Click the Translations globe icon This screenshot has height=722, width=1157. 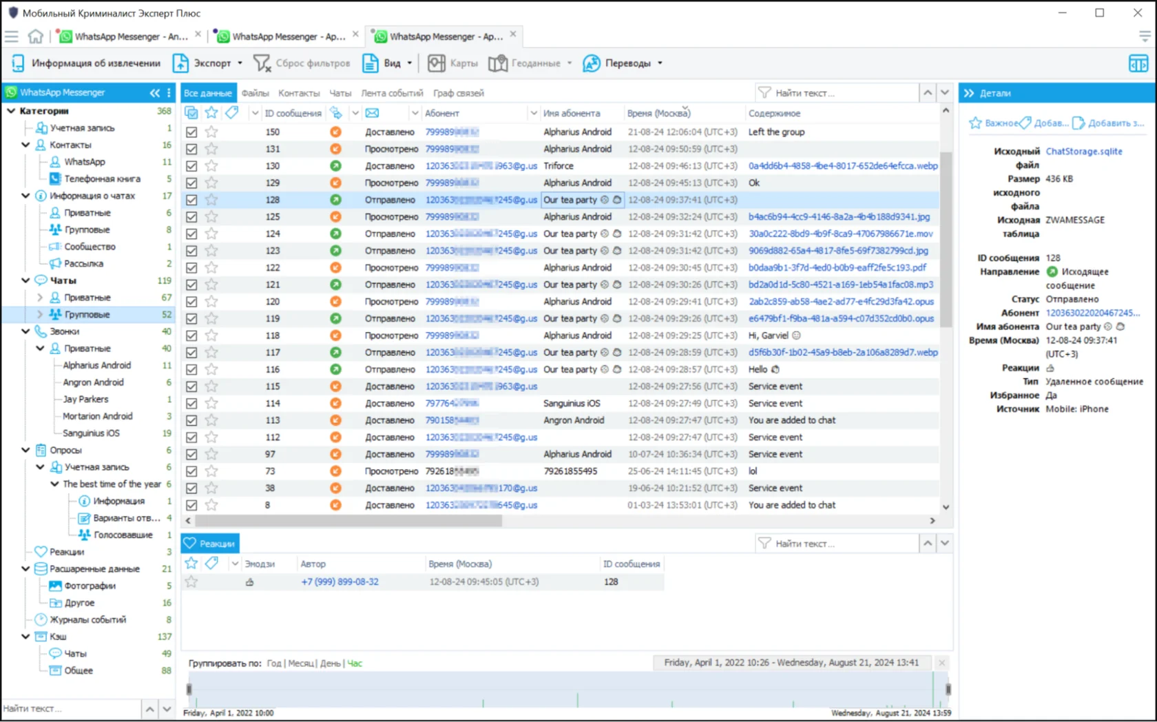click(591, 63)
